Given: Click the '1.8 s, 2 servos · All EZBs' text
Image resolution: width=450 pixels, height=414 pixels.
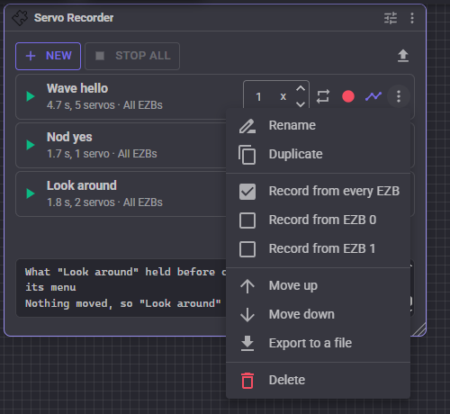Looking at the screenshot, I should click(104, 202).
